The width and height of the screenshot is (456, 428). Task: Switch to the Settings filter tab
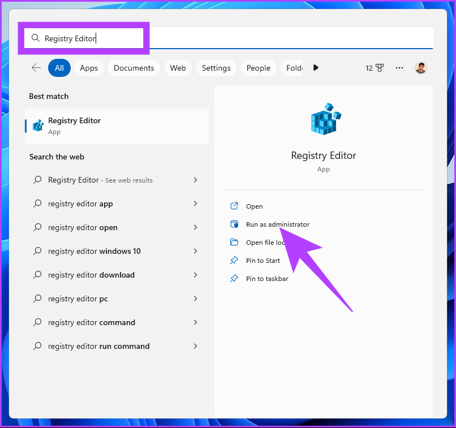click(x=216, y=68)
